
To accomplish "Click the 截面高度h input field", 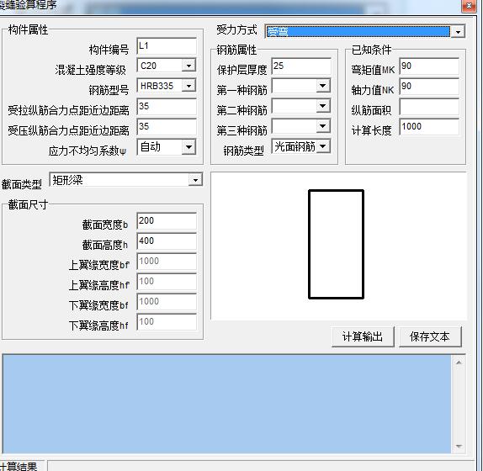I will tap(167, 241).
